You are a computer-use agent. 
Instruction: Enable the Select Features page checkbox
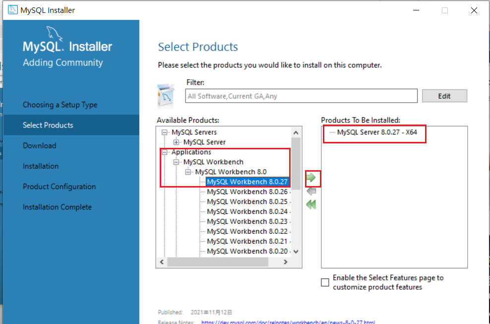click(325, 282)
